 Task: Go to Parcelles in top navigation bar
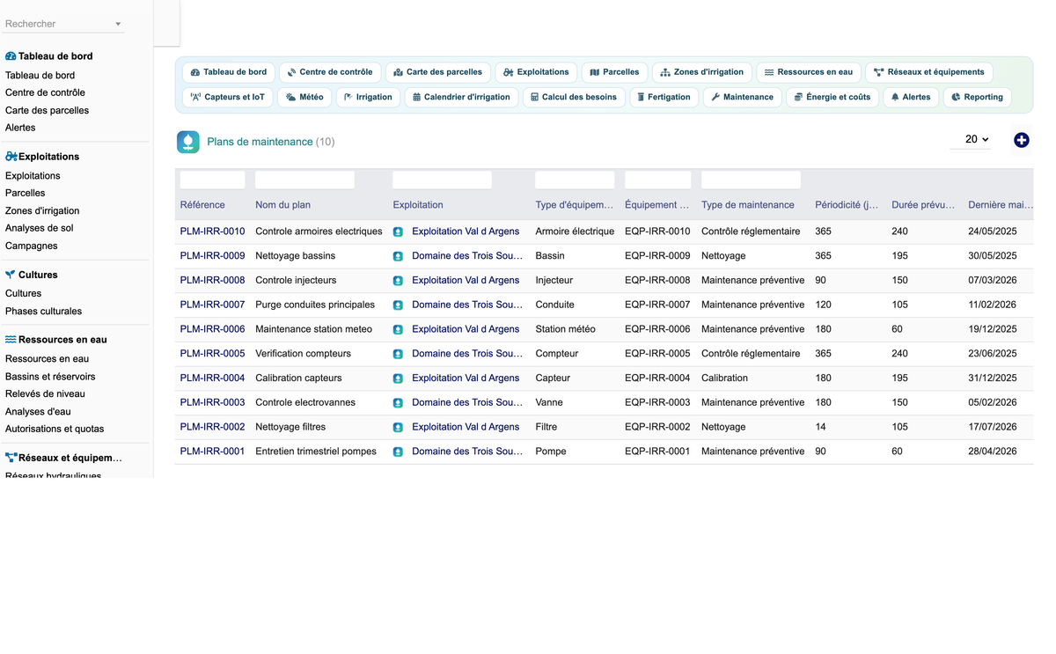point(615,72)
